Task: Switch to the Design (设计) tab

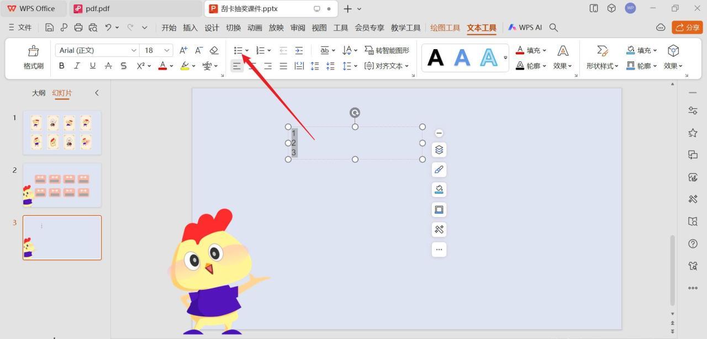Action: pyautogui.click(x=212, y=28)
